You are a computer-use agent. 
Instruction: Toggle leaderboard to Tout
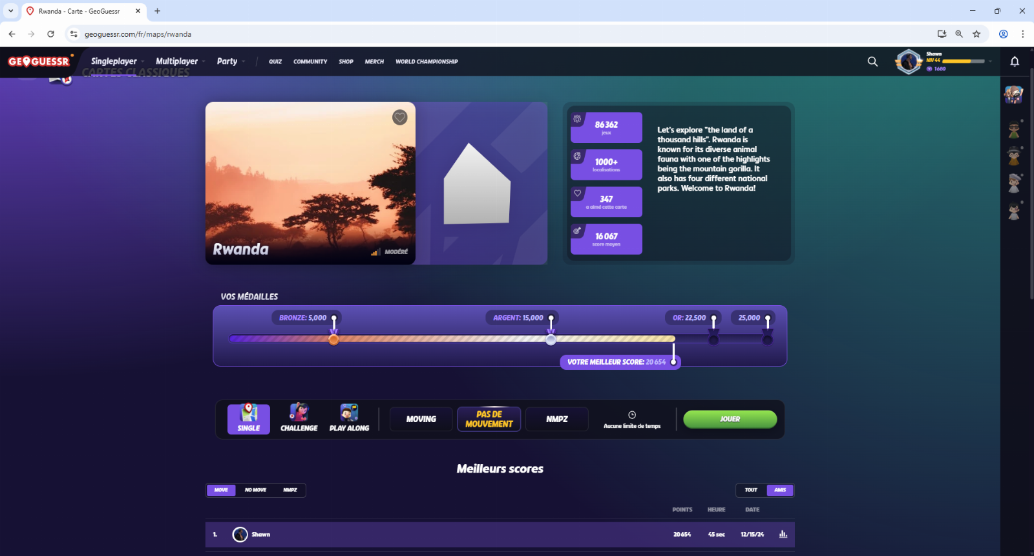coord(751,490)
